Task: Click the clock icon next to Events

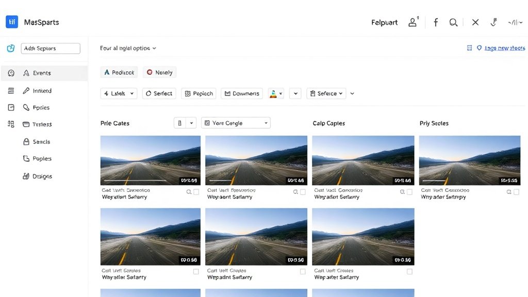Action: [11, 73]
